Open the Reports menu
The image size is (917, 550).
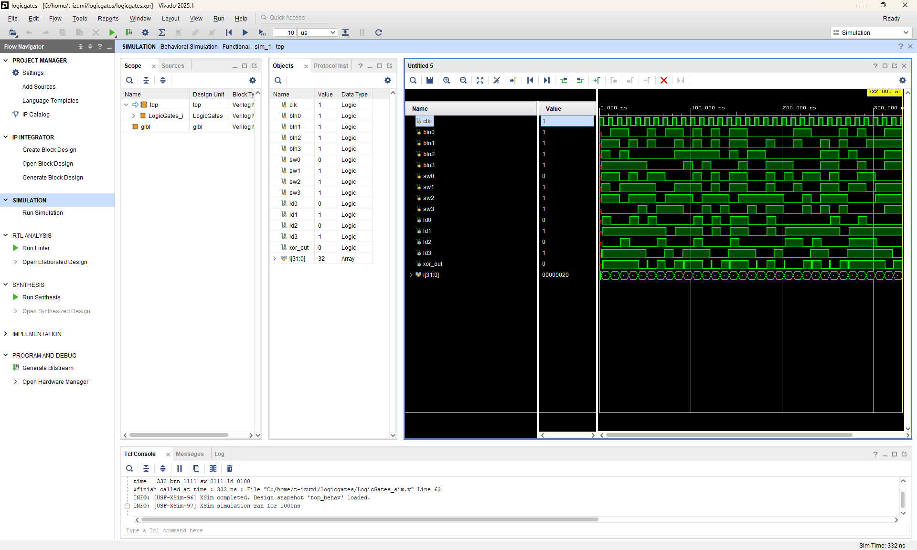(x=108, y=18)
